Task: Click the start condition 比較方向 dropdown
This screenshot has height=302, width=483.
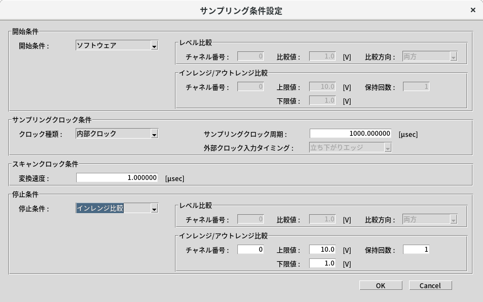Action: pyautogui.click(x=430, y=56)
